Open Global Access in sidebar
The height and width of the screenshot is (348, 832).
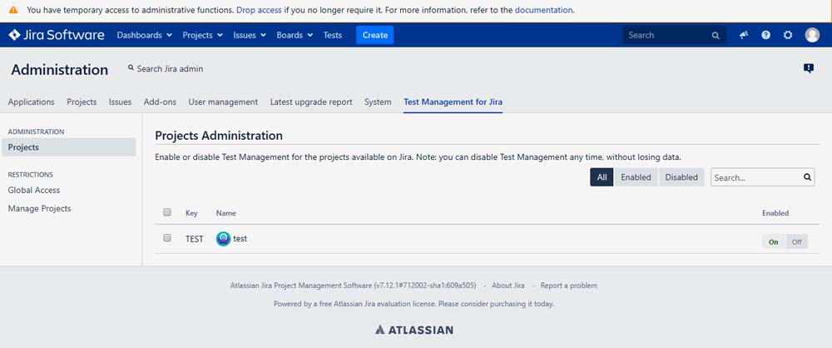coord(34,190)
